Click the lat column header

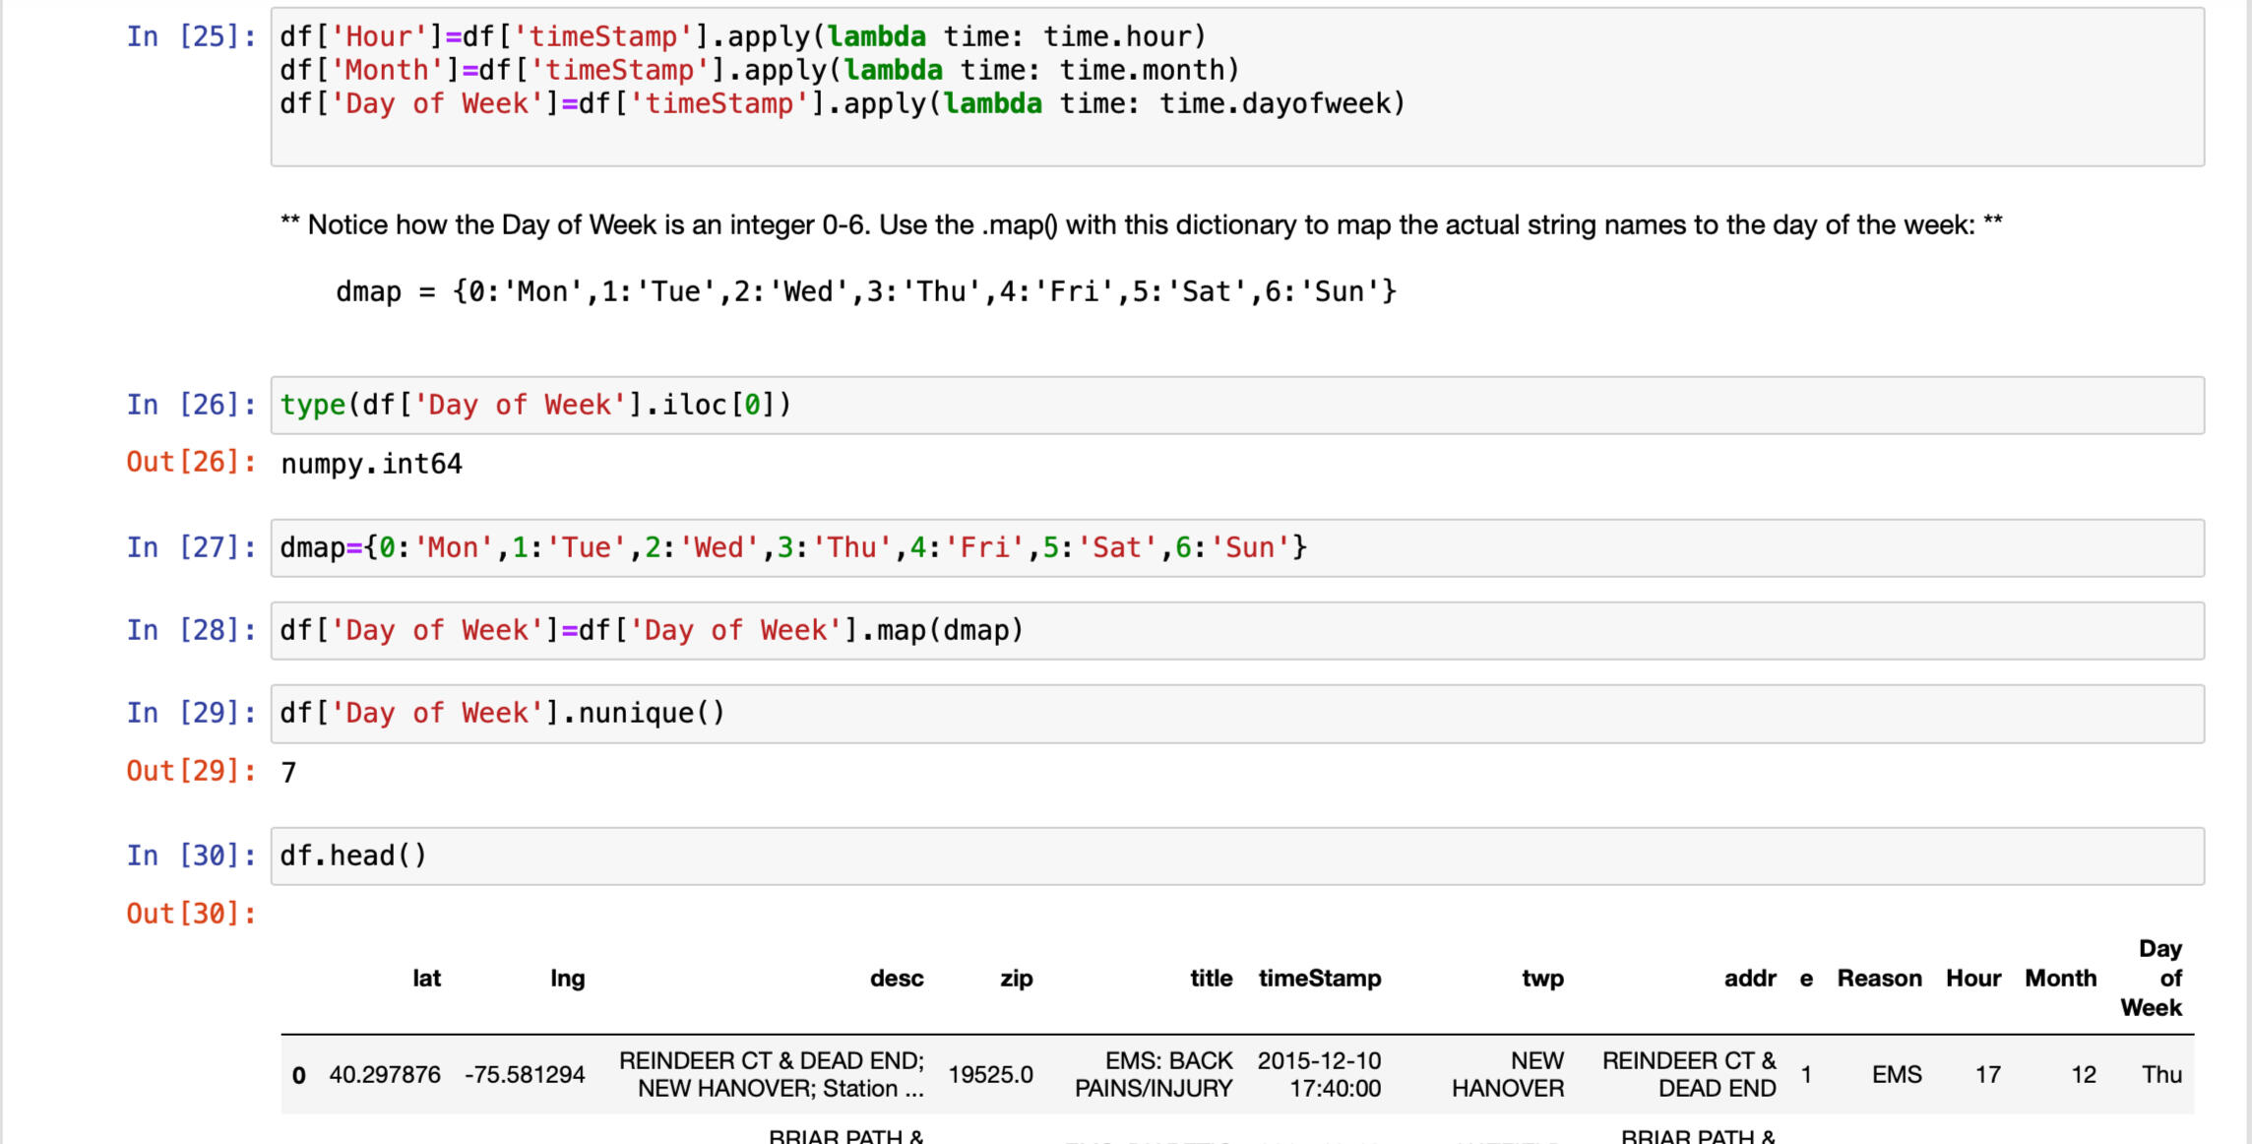point(426,979)
